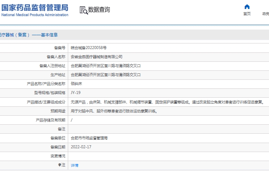Select 安徽金燕医疗器械制造有限公司 company name
The width and height of the screenshot is (269, 173).
(96, 57)
